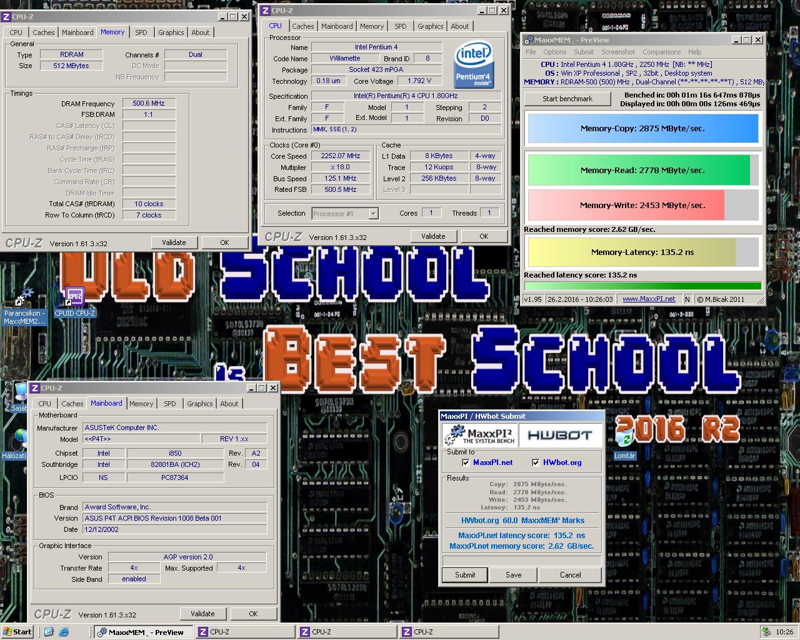This screenshot has width=800, height=640.
Task: Click the HWBOT logo banner
Action: click(560, 435)
